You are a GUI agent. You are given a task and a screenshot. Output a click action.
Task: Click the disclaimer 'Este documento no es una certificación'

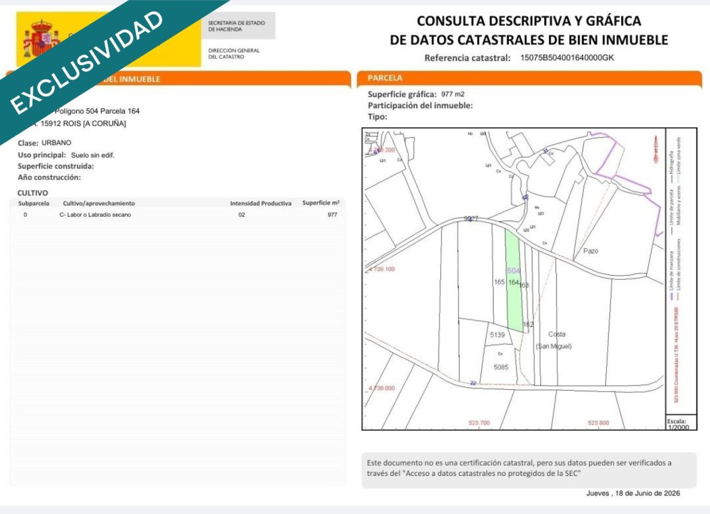point(519,468)
